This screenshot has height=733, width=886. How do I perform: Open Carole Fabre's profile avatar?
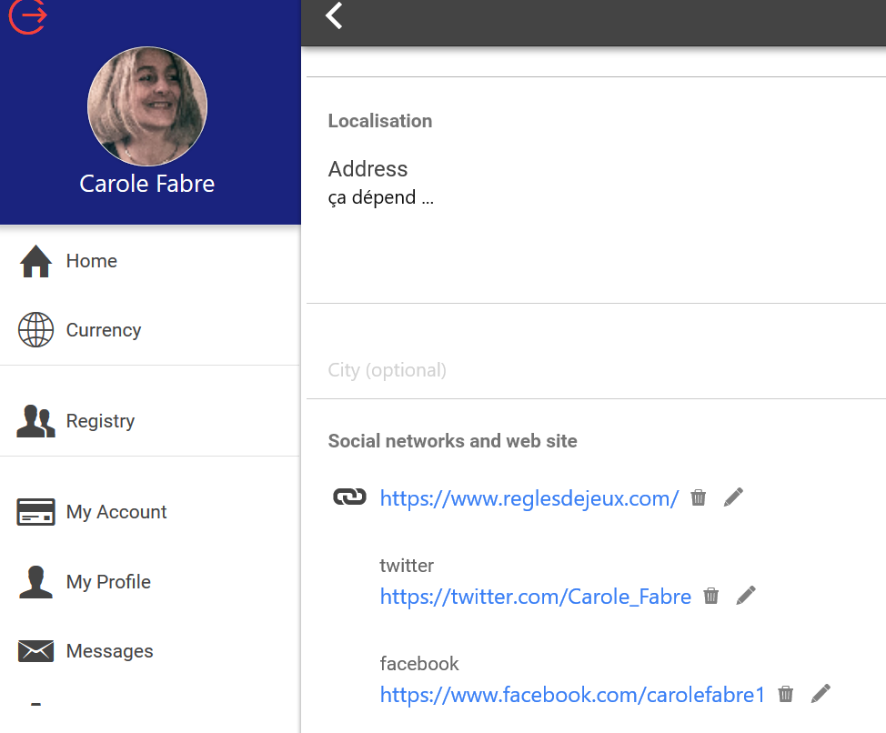coord(147,106)
